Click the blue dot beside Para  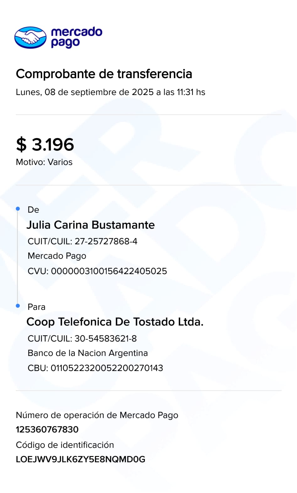coord(18,306)
